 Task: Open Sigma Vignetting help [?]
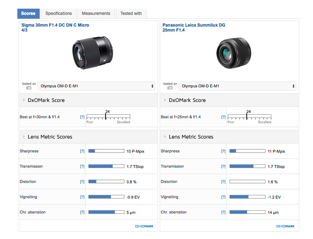tap(82, 197)
